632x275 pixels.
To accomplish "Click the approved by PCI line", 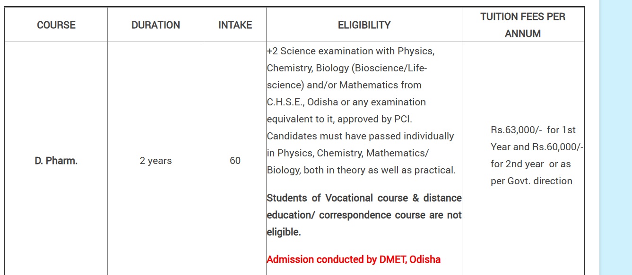I will coord(343,119).
